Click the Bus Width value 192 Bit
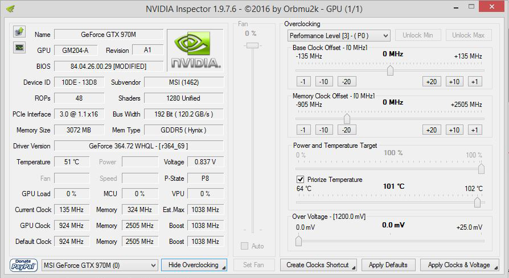509x278 pixels. pos(184,114)
